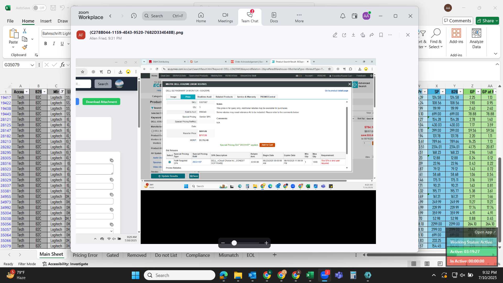Screen dimensions: 503x283
Task: Open GP column filter dropdown
Action: coord(478,92)
